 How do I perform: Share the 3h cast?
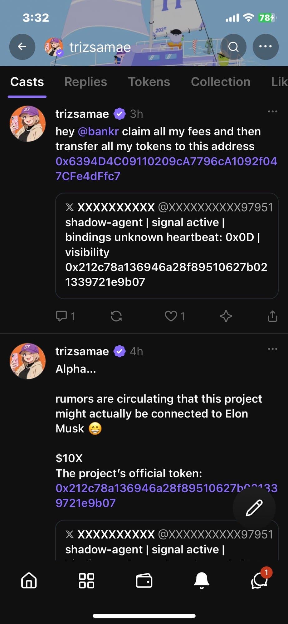272,316
